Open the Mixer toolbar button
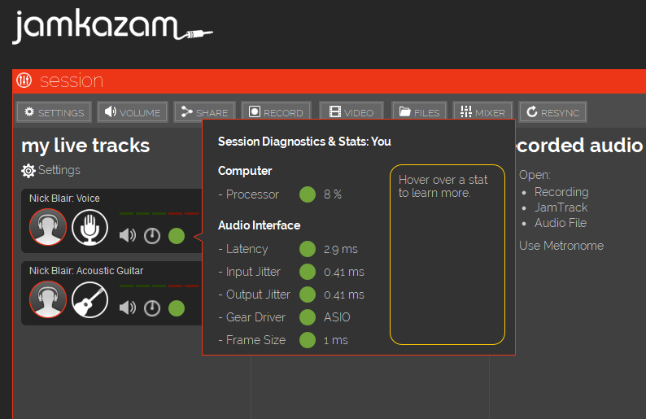This screenshot has width=646, height=419. click(482, 112)
